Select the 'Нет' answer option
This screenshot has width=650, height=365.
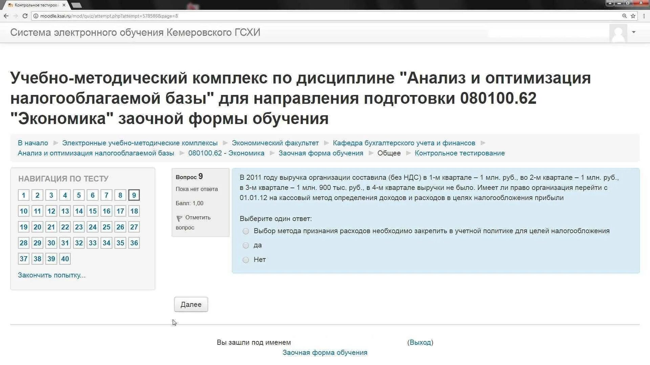(246, 260)
